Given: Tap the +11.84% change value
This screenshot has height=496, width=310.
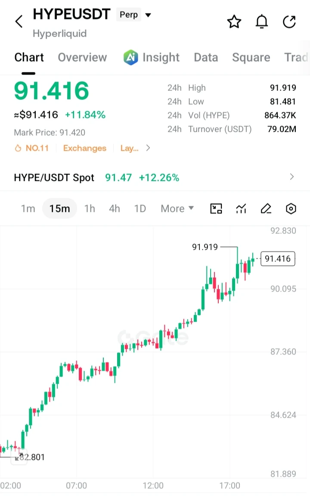Looking at the screenshot, I should click(85, 115).
